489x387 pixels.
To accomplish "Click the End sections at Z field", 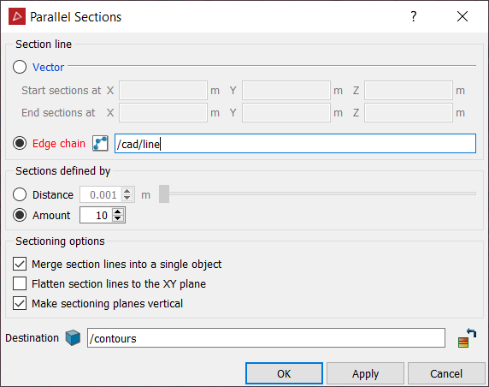I will (x=409, y=112).
